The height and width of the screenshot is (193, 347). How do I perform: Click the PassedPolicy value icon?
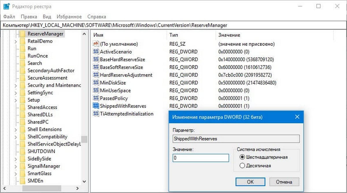pyautogui.click(x=96, y=98)
